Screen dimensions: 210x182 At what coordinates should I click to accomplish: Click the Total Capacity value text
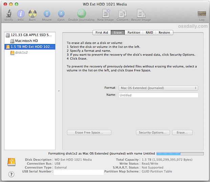coord(167,160)
